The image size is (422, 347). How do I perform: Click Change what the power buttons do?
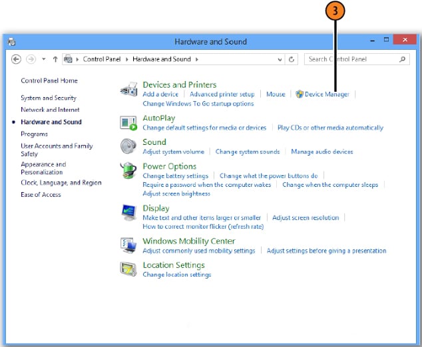click(269, 175)
